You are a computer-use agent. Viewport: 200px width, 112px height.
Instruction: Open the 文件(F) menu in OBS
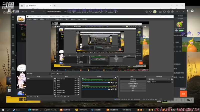[29, 19]
